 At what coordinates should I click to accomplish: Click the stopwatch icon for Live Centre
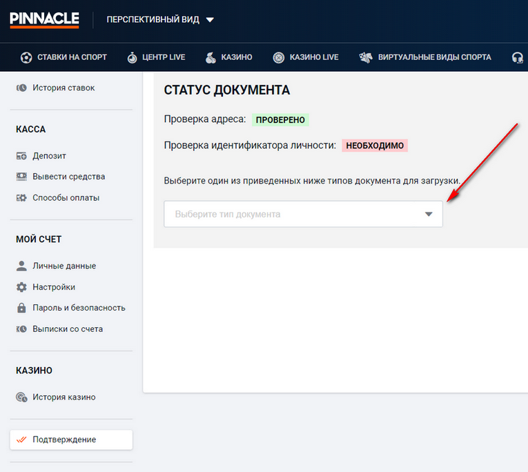pos(132,57)
